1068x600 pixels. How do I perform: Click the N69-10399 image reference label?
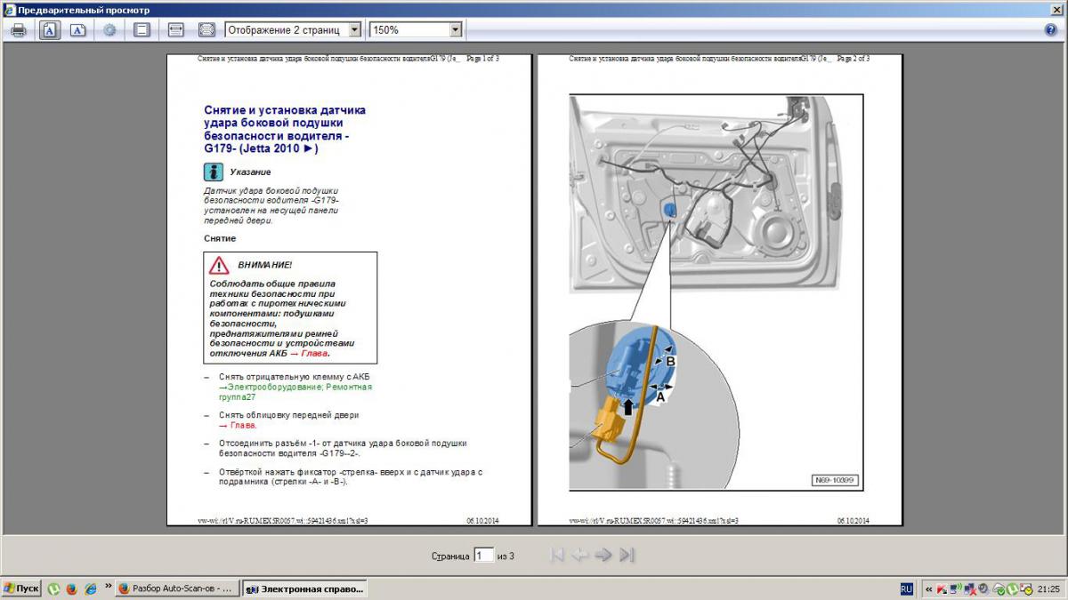(x=834, y=481)
